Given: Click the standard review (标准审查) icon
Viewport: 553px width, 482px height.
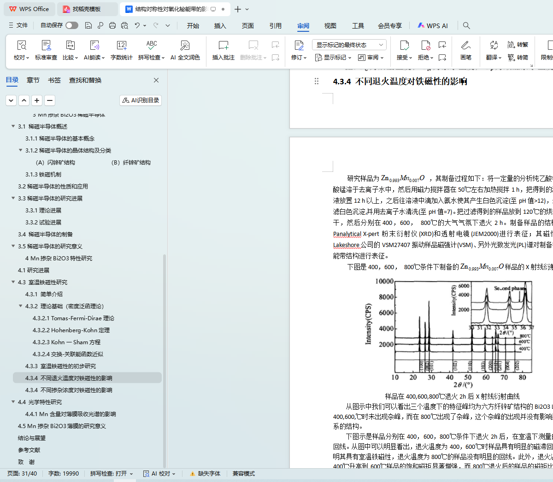Looking at the screenshot, I should click(46, 46).
